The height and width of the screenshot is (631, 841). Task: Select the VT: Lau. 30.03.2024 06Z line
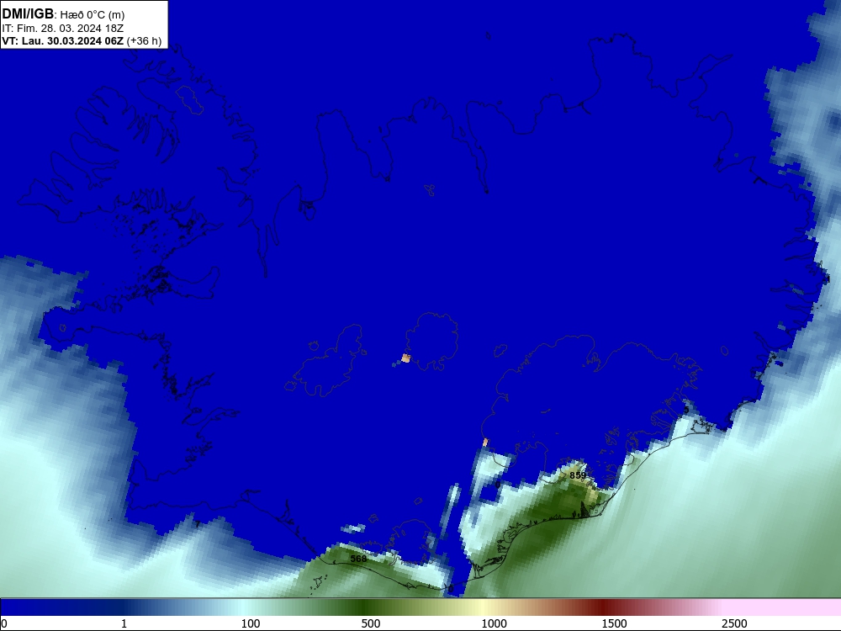coord(82,41)
